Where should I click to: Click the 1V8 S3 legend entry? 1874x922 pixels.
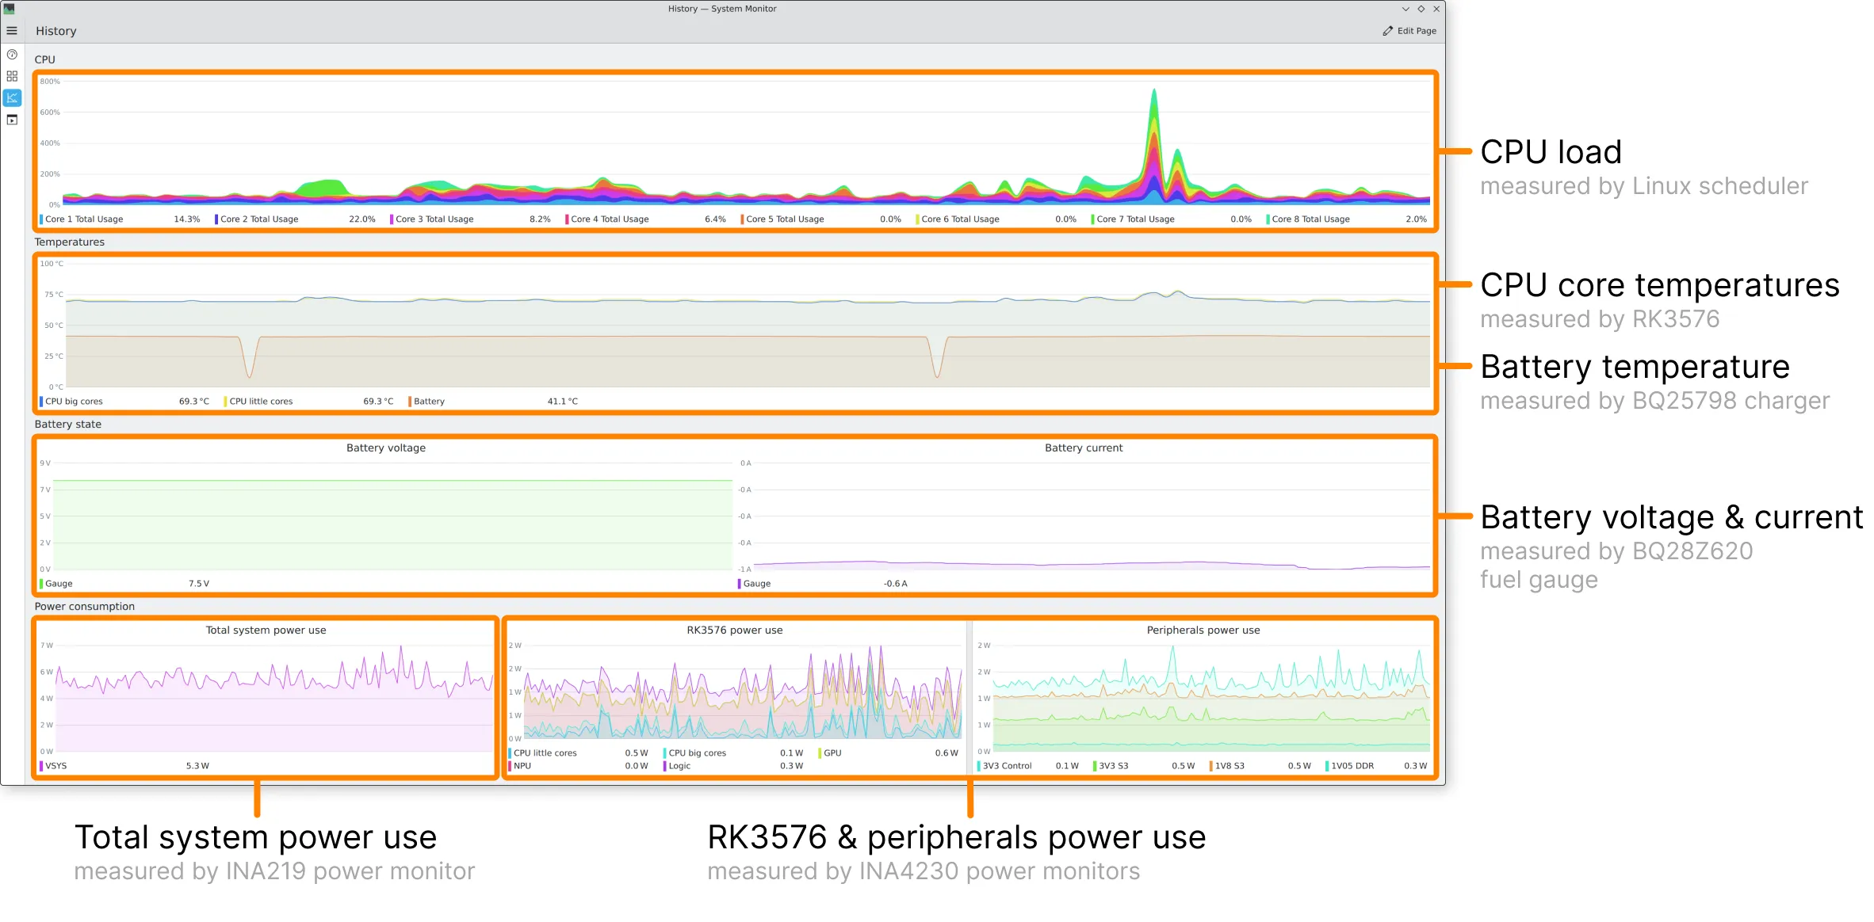[1260, 766]
